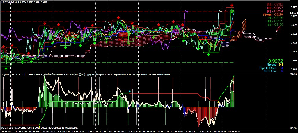Screen dimensions: 298x133
Task: Click the red sell arrow at chart's highest peak
Action: click(x=232, y=6)
